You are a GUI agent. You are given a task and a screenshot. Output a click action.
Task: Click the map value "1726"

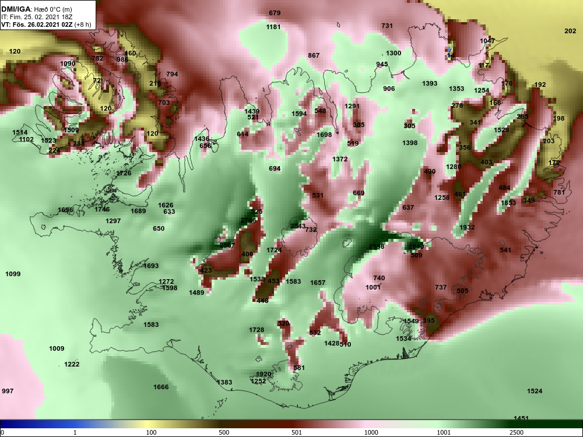(124, 174)
